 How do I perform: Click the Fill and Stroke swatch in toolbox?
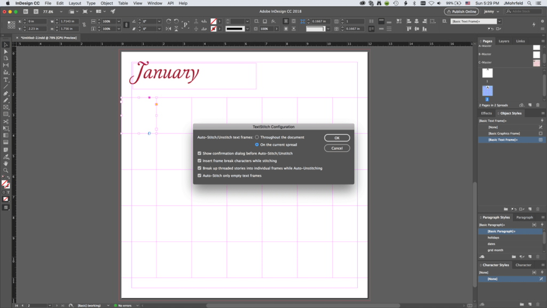[5, 184]
